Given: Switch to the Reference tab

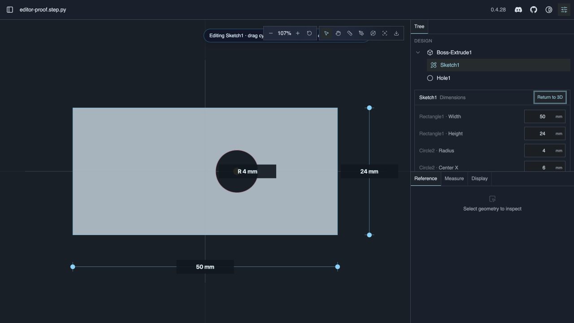Looking at the screenshot, I should (426, 179).
